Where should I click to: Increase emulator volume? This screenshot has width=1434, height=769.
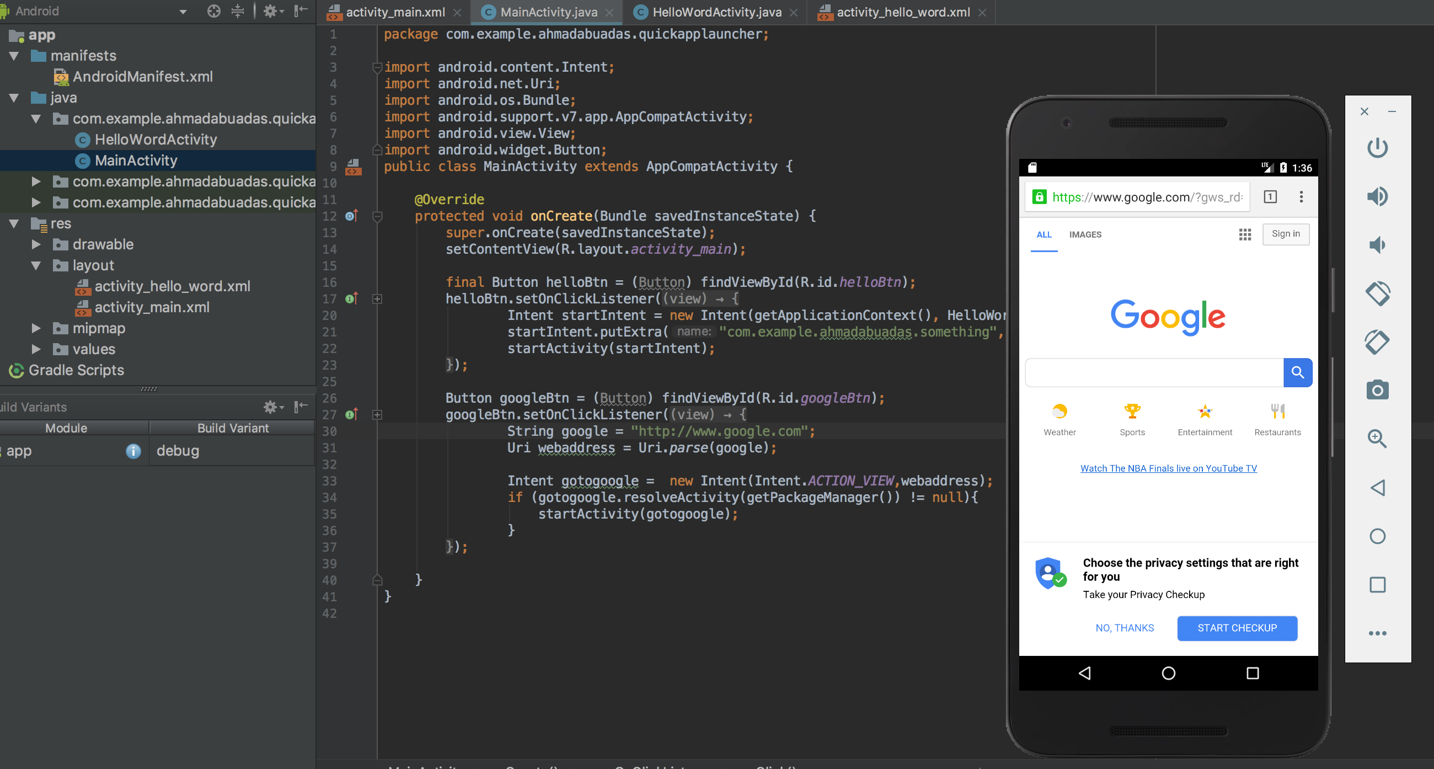click(1378, 196)
